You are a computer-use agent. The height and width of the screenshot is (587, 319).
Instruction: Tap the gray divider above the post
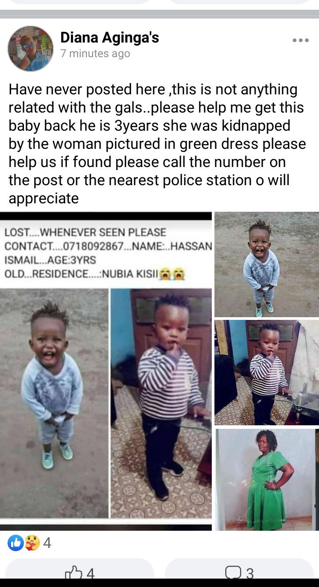coord(159,14)
